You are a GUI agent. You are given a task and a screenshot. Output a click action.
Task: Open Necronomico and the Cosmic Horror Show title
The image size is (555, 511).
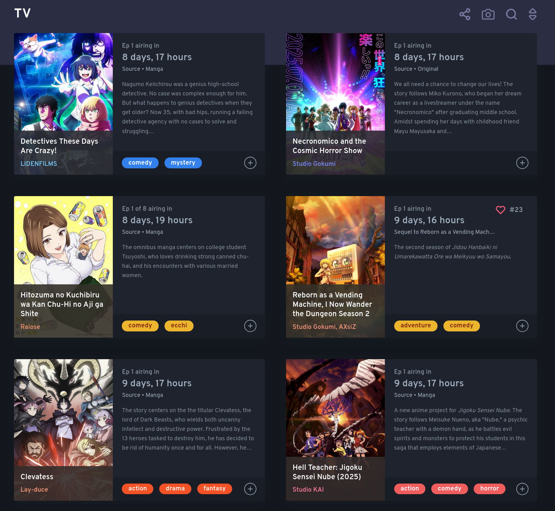point(329,146)
